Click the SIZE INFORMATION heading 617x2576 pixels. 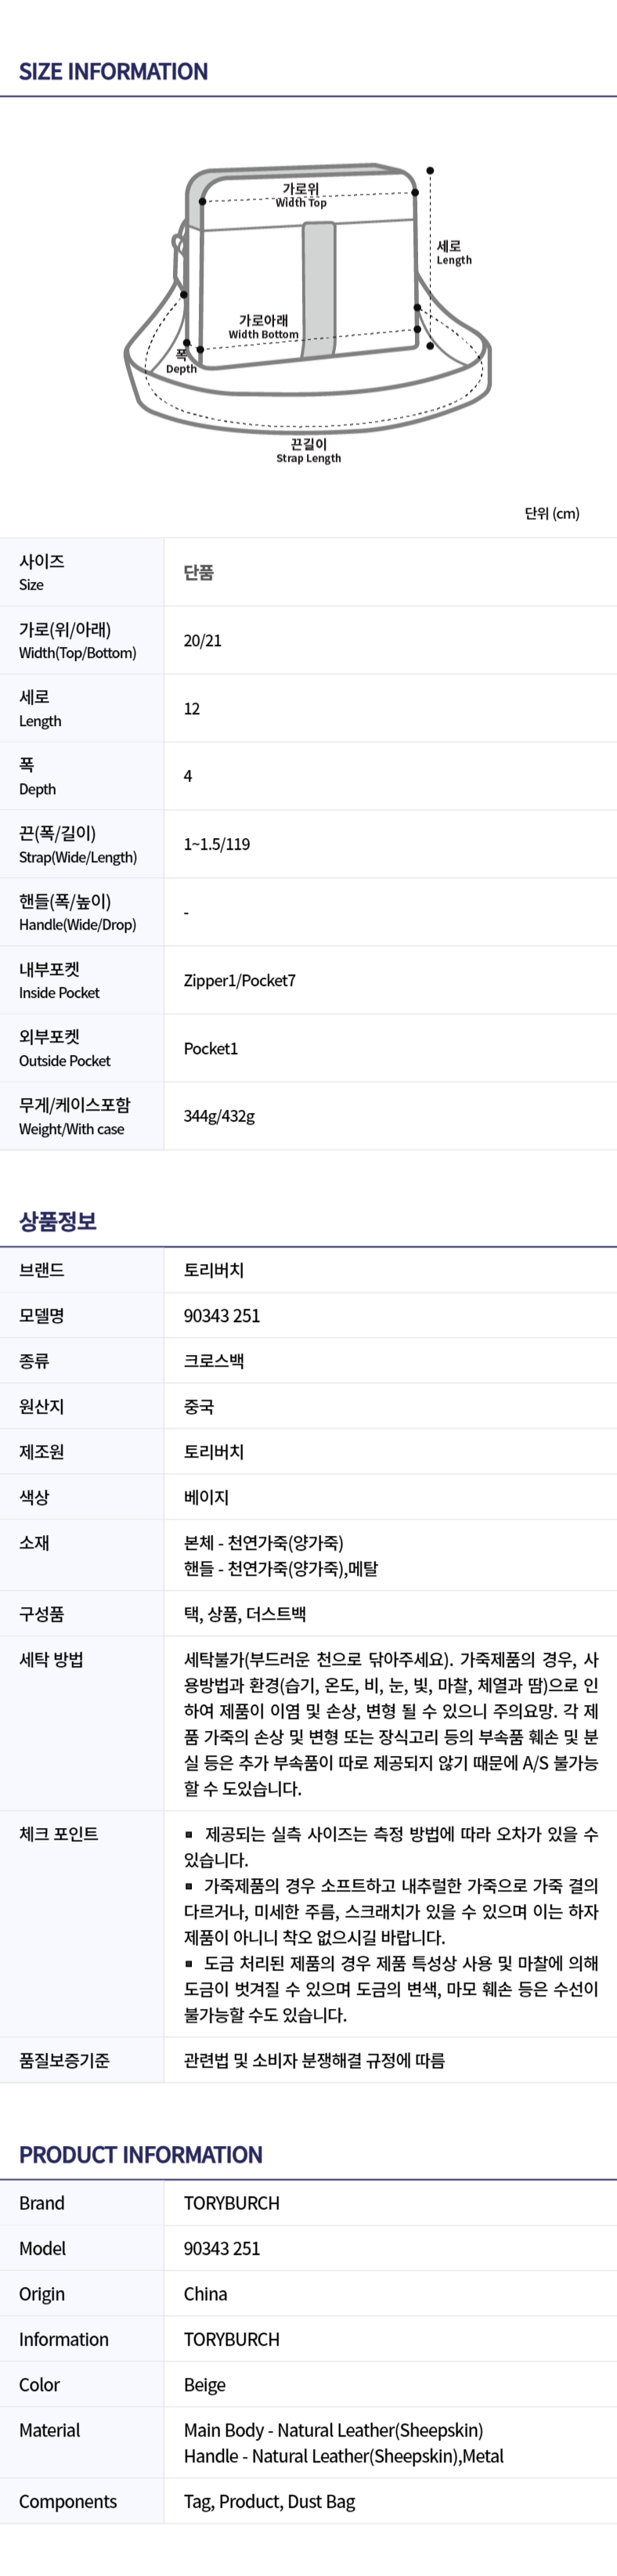113,72
